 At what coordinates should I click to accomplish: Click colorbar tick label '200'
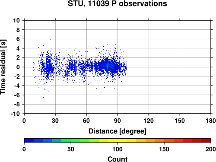(x=211, y=149)
